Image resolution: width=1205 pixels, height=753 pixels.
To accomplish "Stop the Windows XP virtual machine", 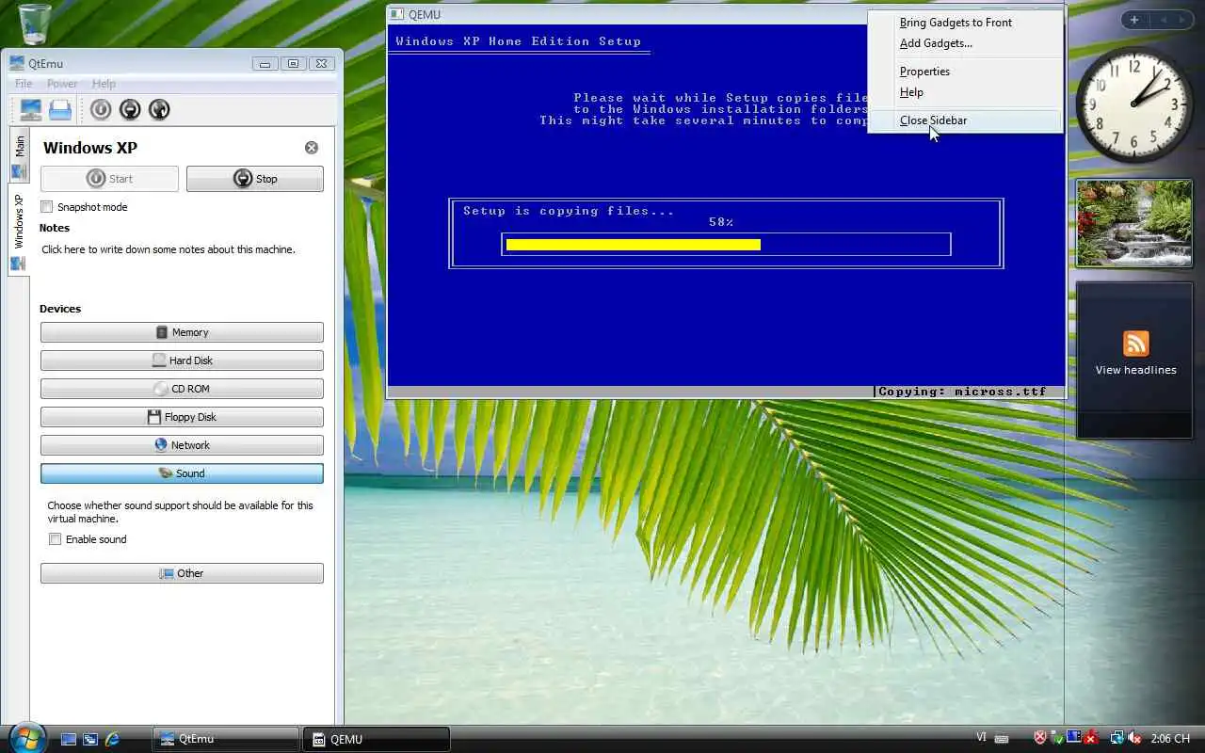I will coord(254,179).
